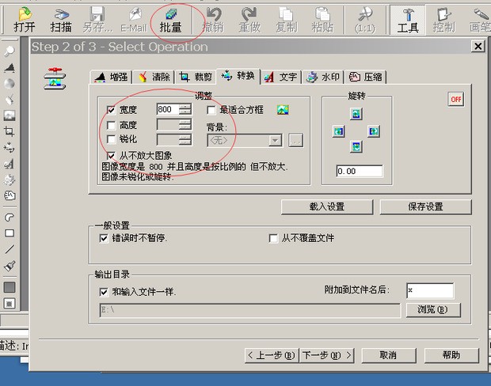
Task: Click the width value spinner arrows
Action: click(x=185, y=109)
